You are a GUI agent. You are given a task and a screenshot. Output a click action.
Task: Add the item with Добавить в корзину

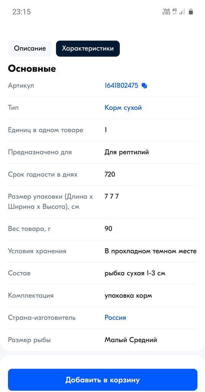pos(102,380)
